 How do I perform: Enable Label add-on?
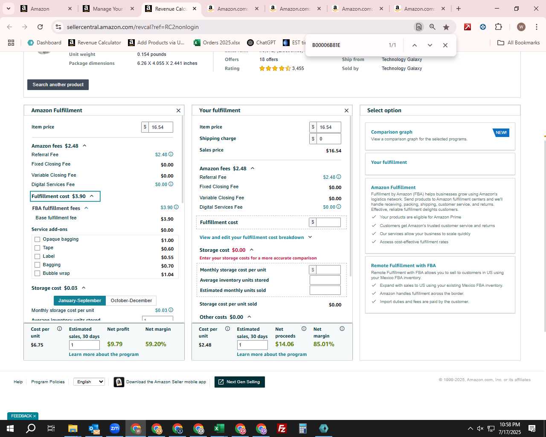[37, 256]
